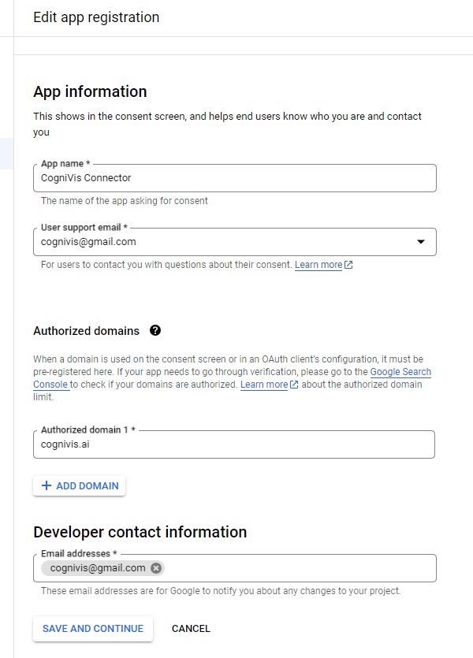Click the App information section heading
Viewport: 473px width, 658px height.
[x=90, y=91]
